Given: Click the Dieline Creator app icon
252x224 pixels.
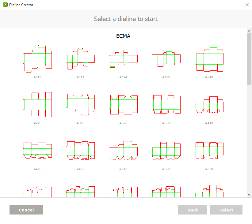Looking at the screenshot, I should (5, 5).
